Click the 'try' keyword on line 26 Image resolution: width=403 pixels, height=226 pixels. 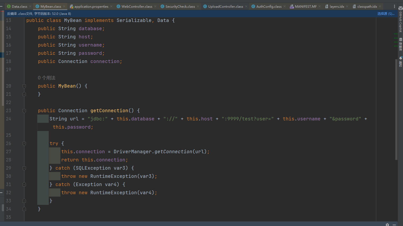[54, 143]
